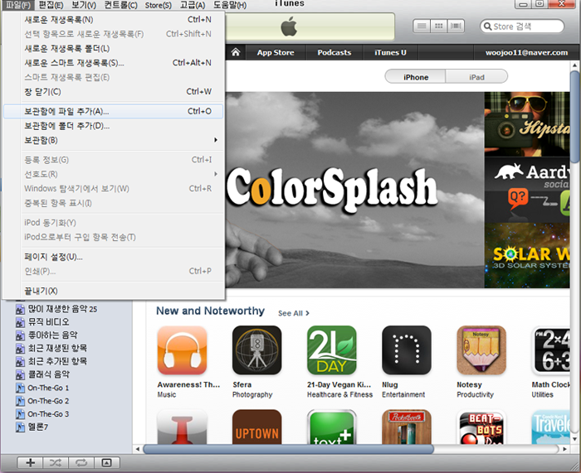The width and height of the screenshot is (581, 473).
Task: Switch to Cover Flow view icon
Action: tap(456, 27)
